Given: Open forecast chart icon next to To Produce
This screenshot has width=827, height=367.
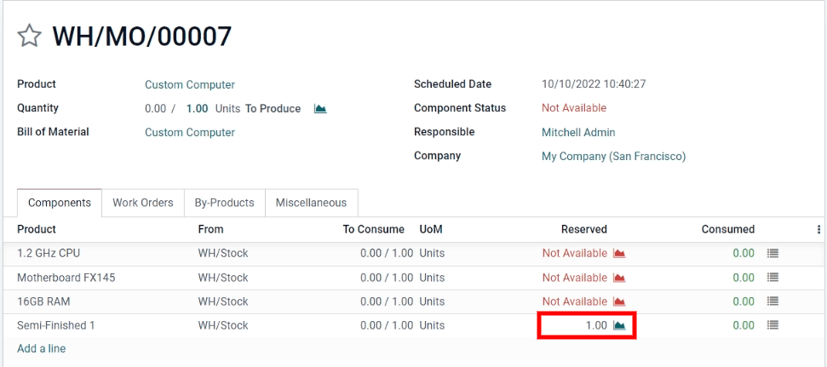Looking at the screenshot, I should point(320,109).
